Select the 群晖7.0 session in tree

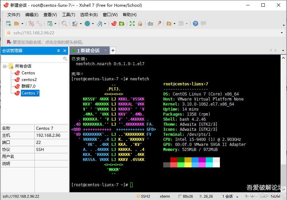point(29,86)
